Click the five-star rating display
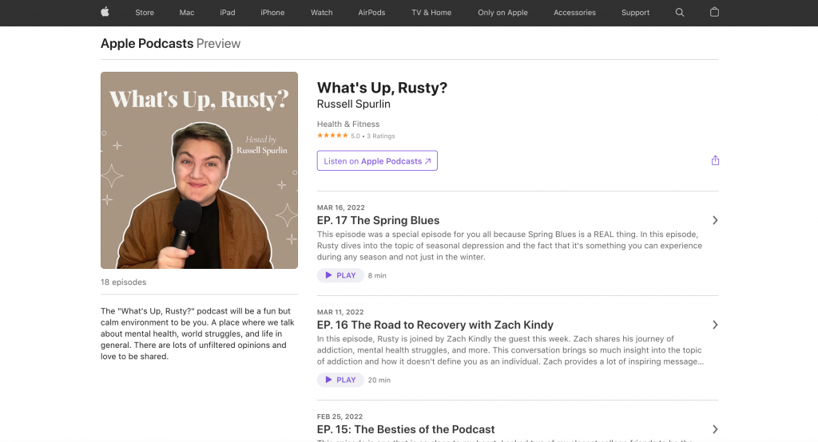This screenshot has width=818, height=442. point(332,136)
